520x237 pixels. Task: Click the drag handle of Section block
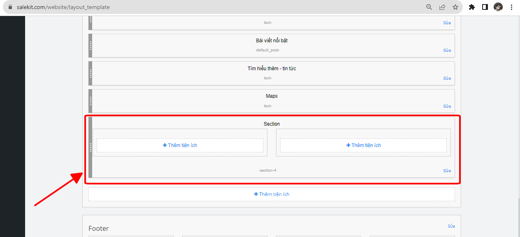tap(91, 147)
